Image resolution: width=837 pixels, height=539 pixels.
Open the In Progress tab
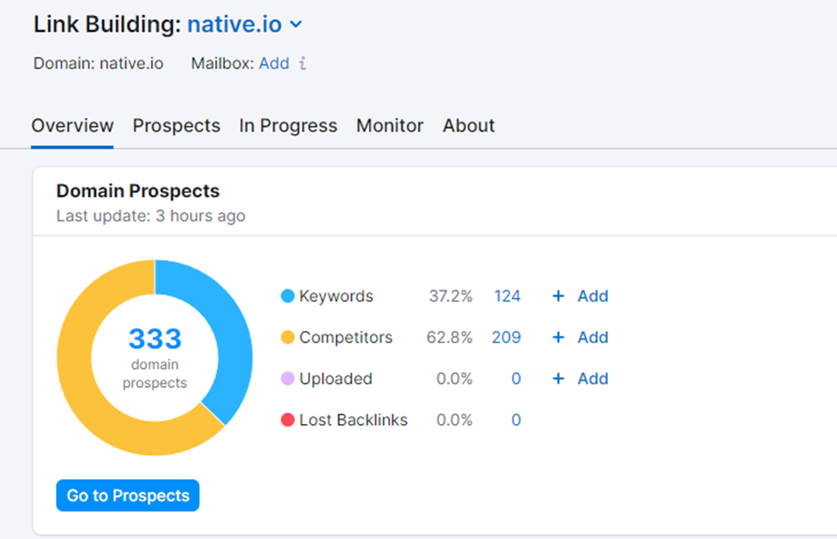point(288,125)
